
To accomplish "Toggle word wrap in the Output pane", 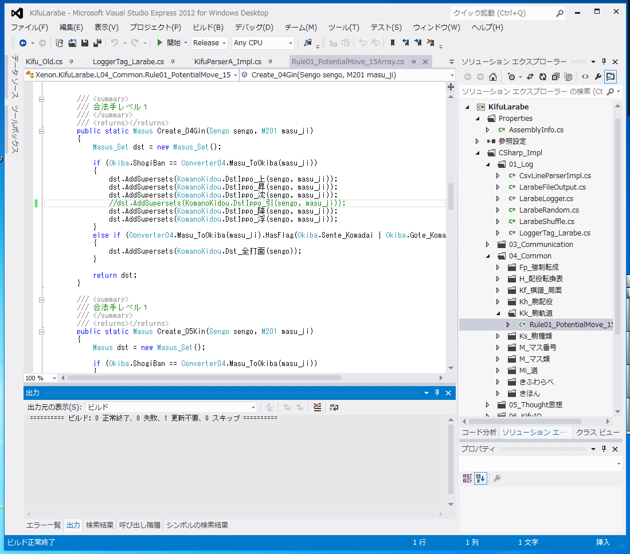I will tap(334, 407).
